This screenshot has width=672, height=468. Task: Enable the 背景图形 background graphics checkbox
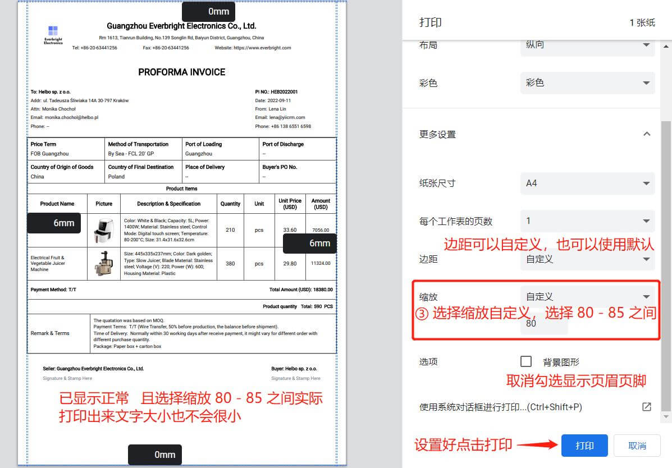(x=526, y=361)
